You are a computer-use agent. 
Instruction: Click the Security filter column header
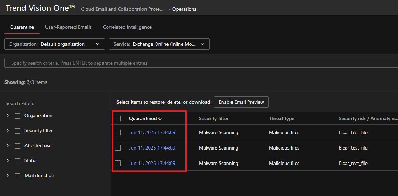(x=213, y=118)
